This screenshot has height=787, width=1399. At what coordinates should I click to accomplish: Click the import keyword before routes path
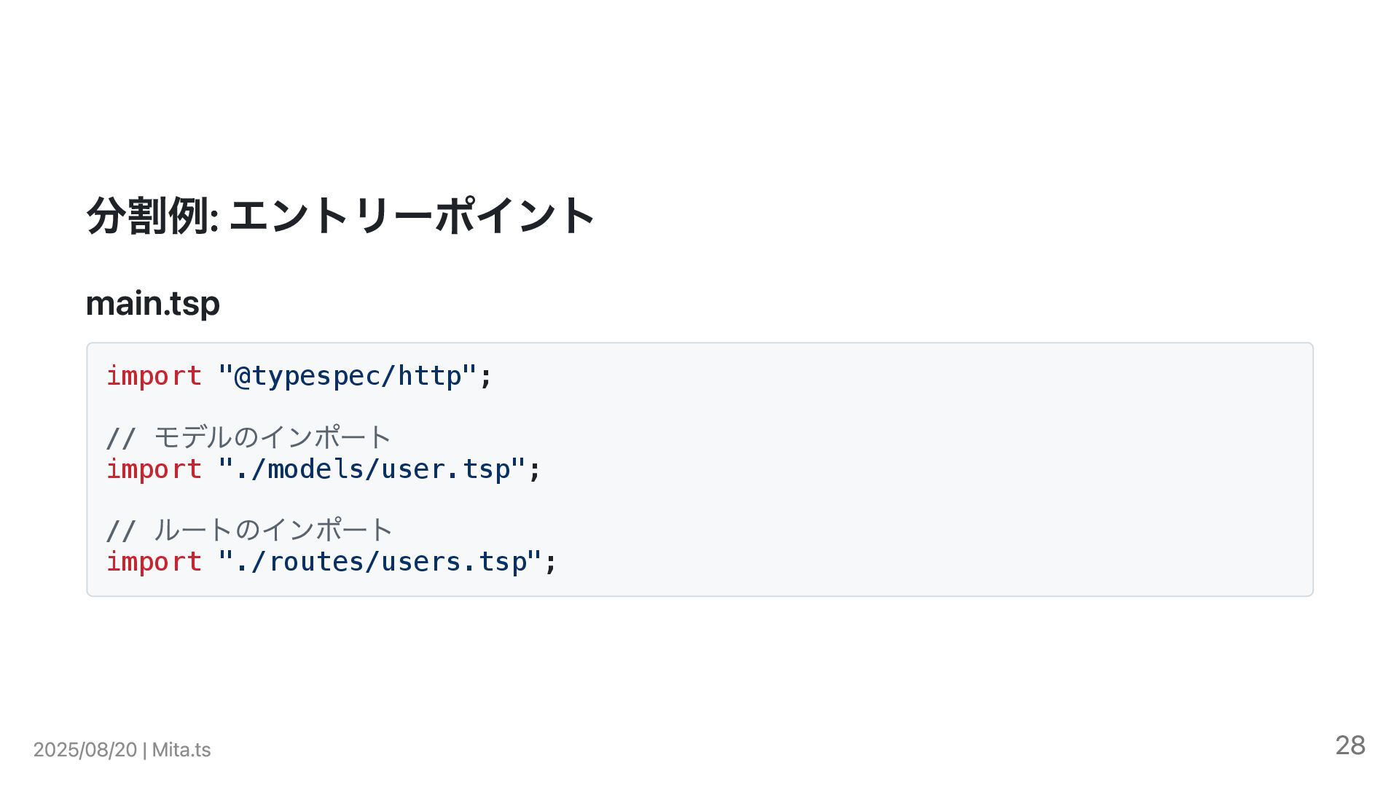[154, 562]
